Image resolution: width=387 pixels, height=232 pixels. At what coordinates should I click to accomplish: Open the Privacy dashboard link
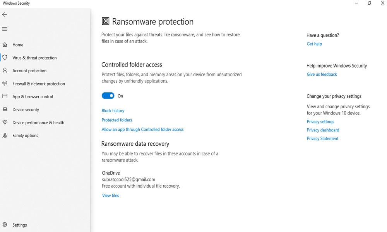pyautogui.click(x=323, y=130)
